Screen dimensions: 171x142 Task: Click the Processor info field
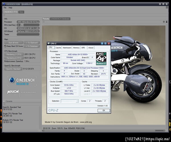click(x=28, y=22)
